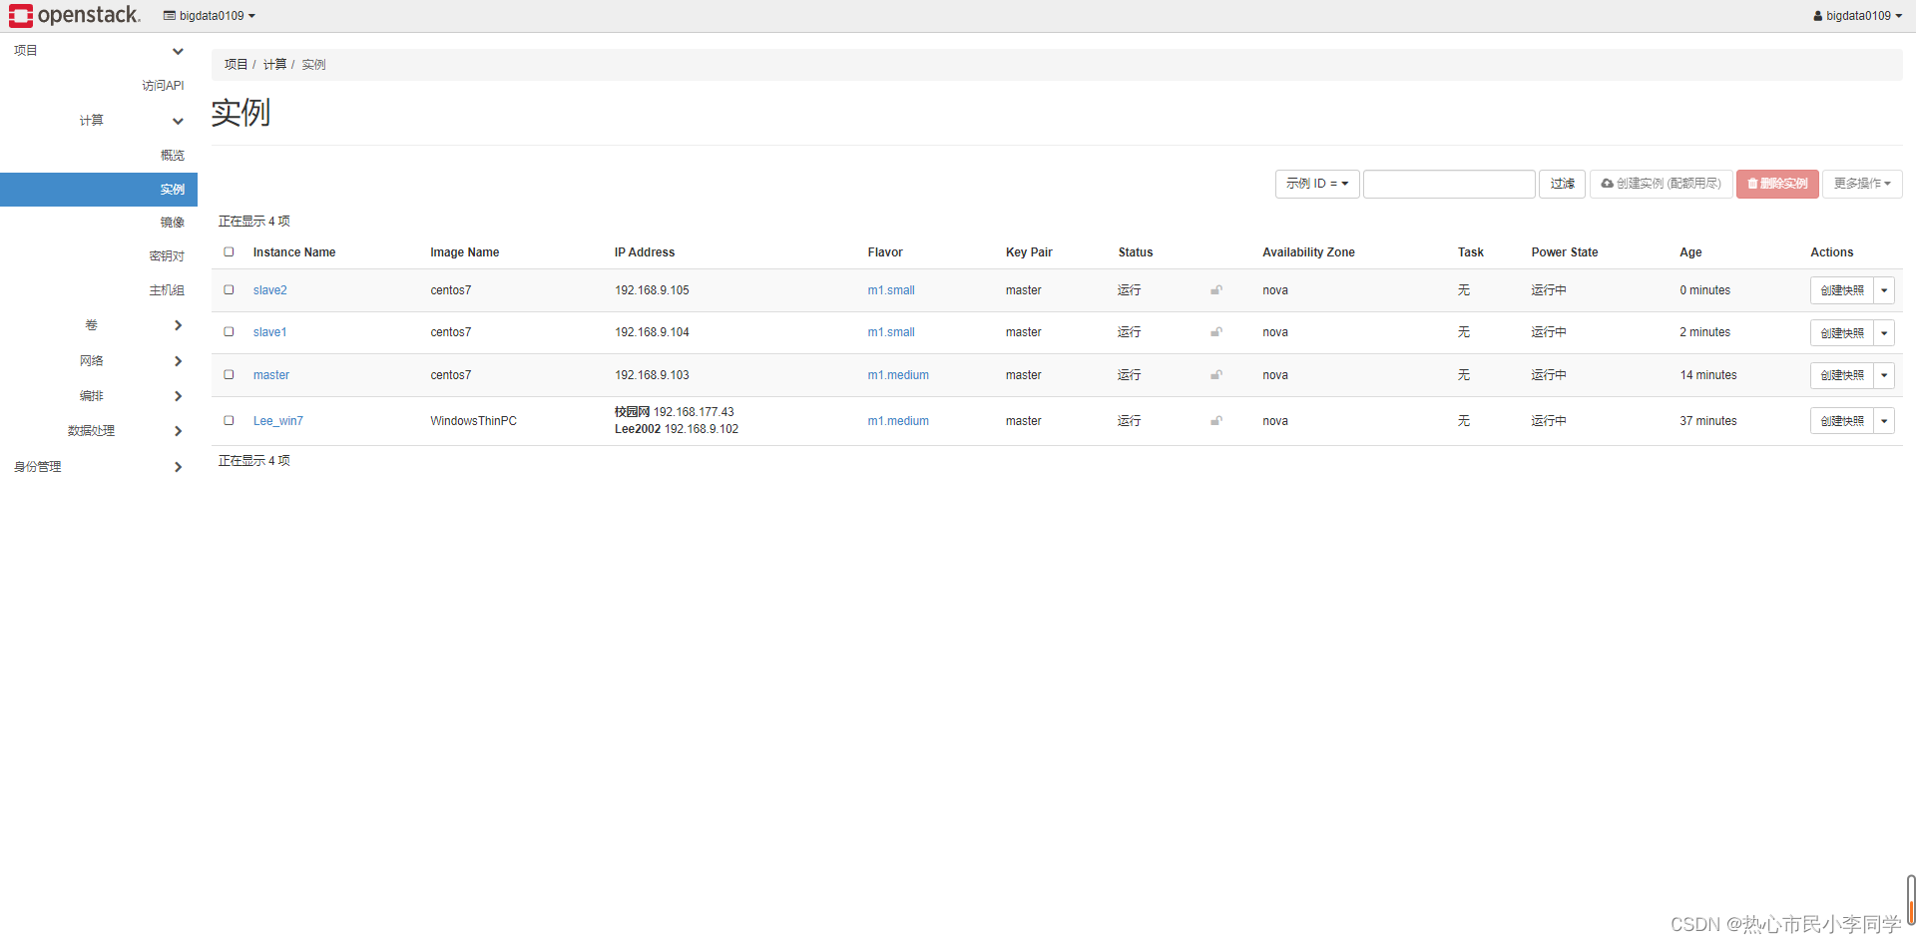The image size is (1916, 944).
Task: Click the Availability Zone column header
Action: (1308, 252)
